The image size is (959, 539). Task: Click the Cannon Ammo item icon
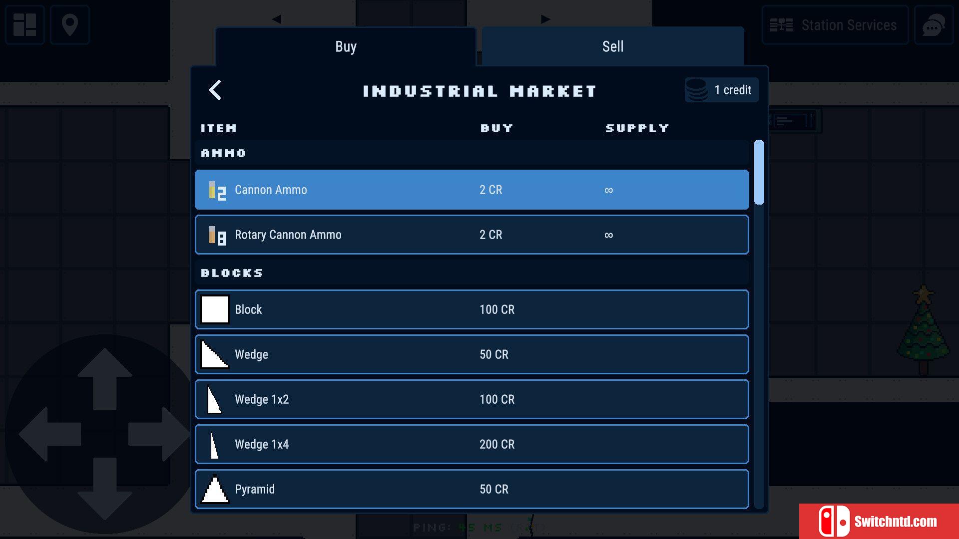click(x=216, y=190)
